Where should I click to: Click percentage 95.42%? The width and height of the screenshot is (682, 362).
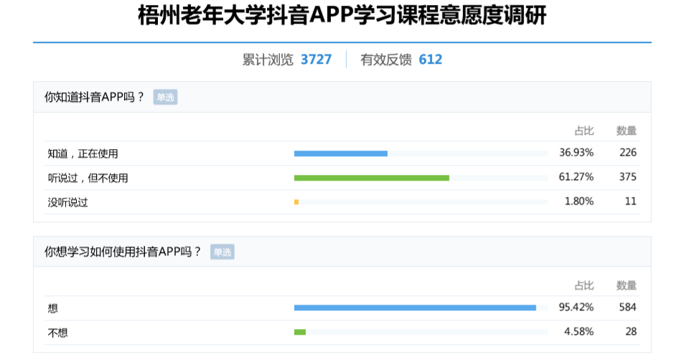(x=576, y=307)
